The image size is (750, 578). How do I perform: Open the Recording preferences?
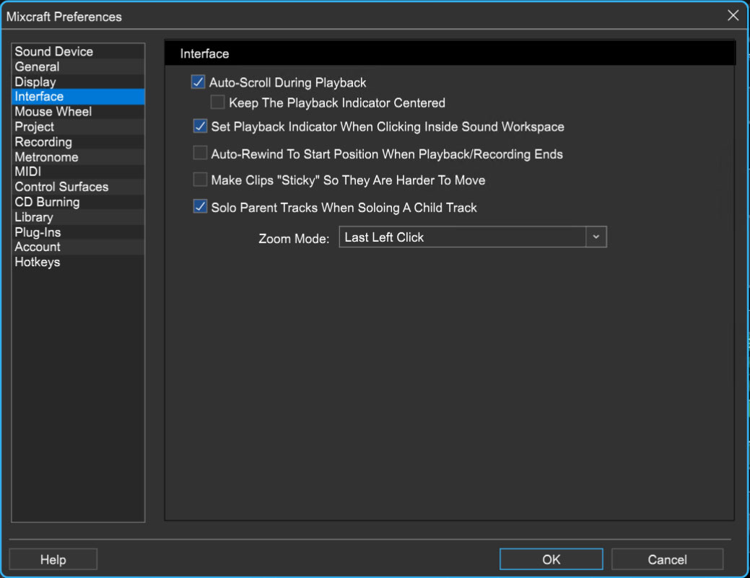click(78, 142)
